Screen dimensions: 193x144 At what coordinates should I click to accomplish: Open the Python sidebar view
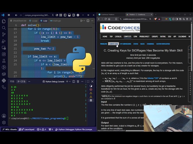click(4, 81)
